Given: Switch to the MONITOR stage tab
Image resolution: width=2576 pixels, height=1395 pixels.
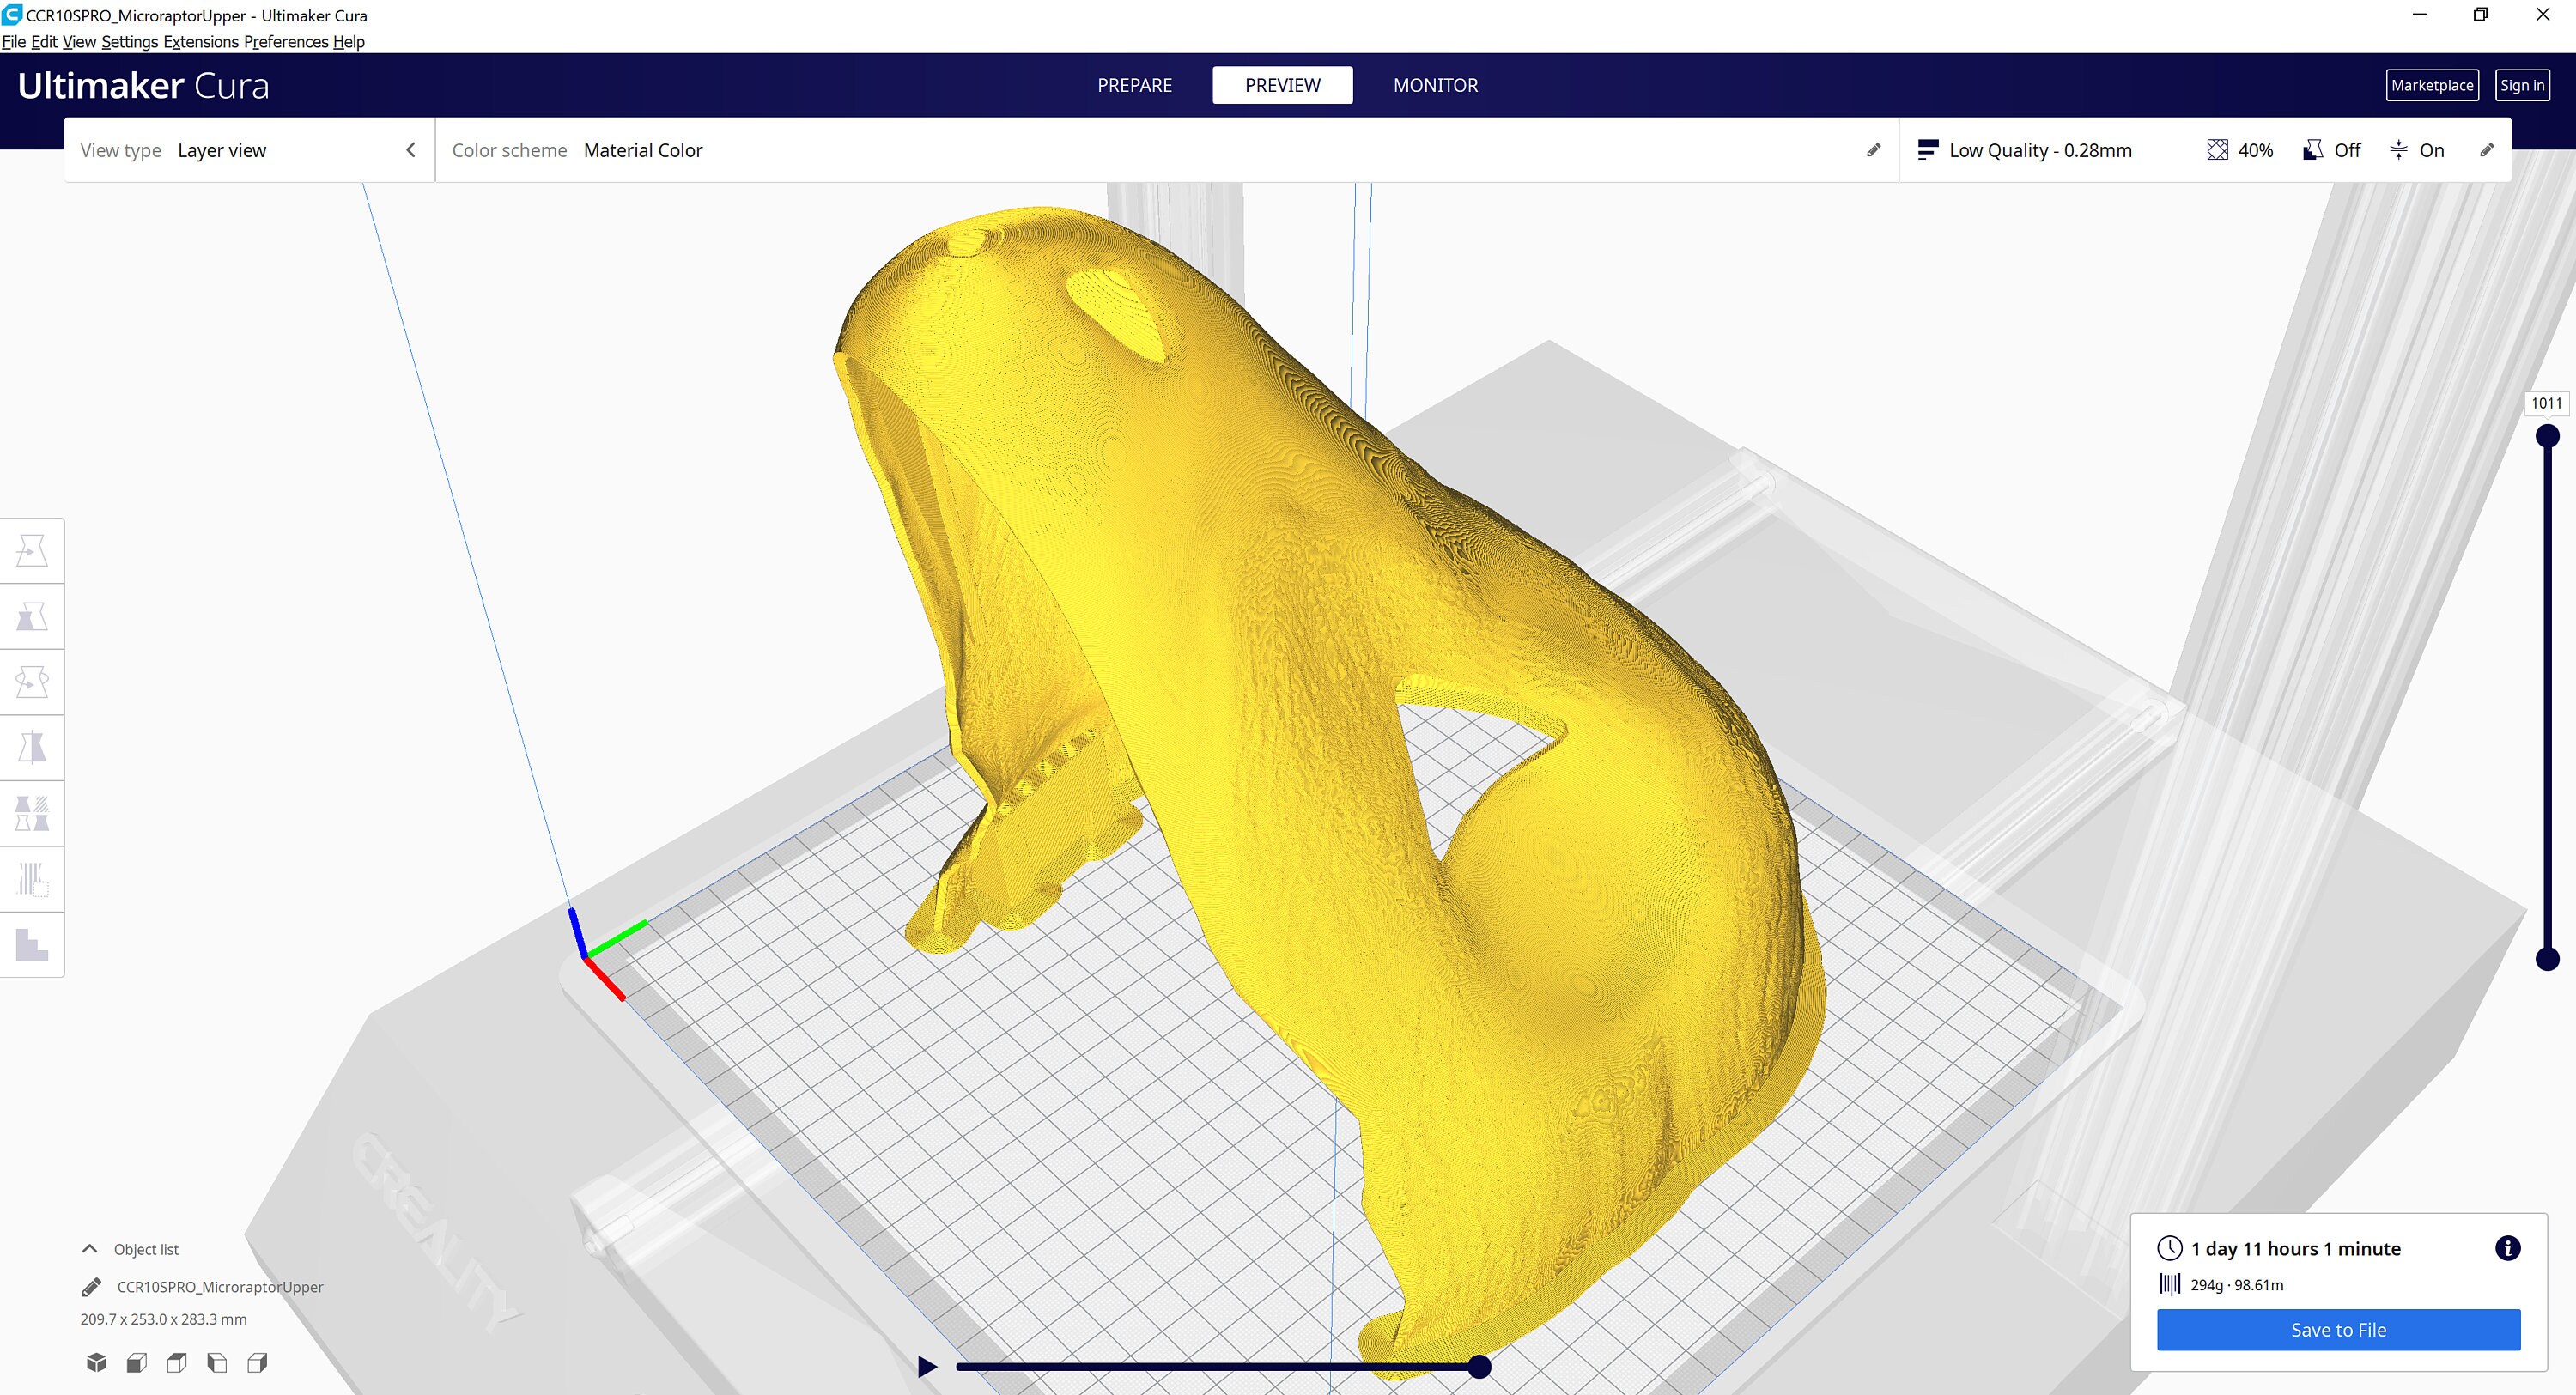Looking at the screenshot, I should click(x=1435, y=85).
